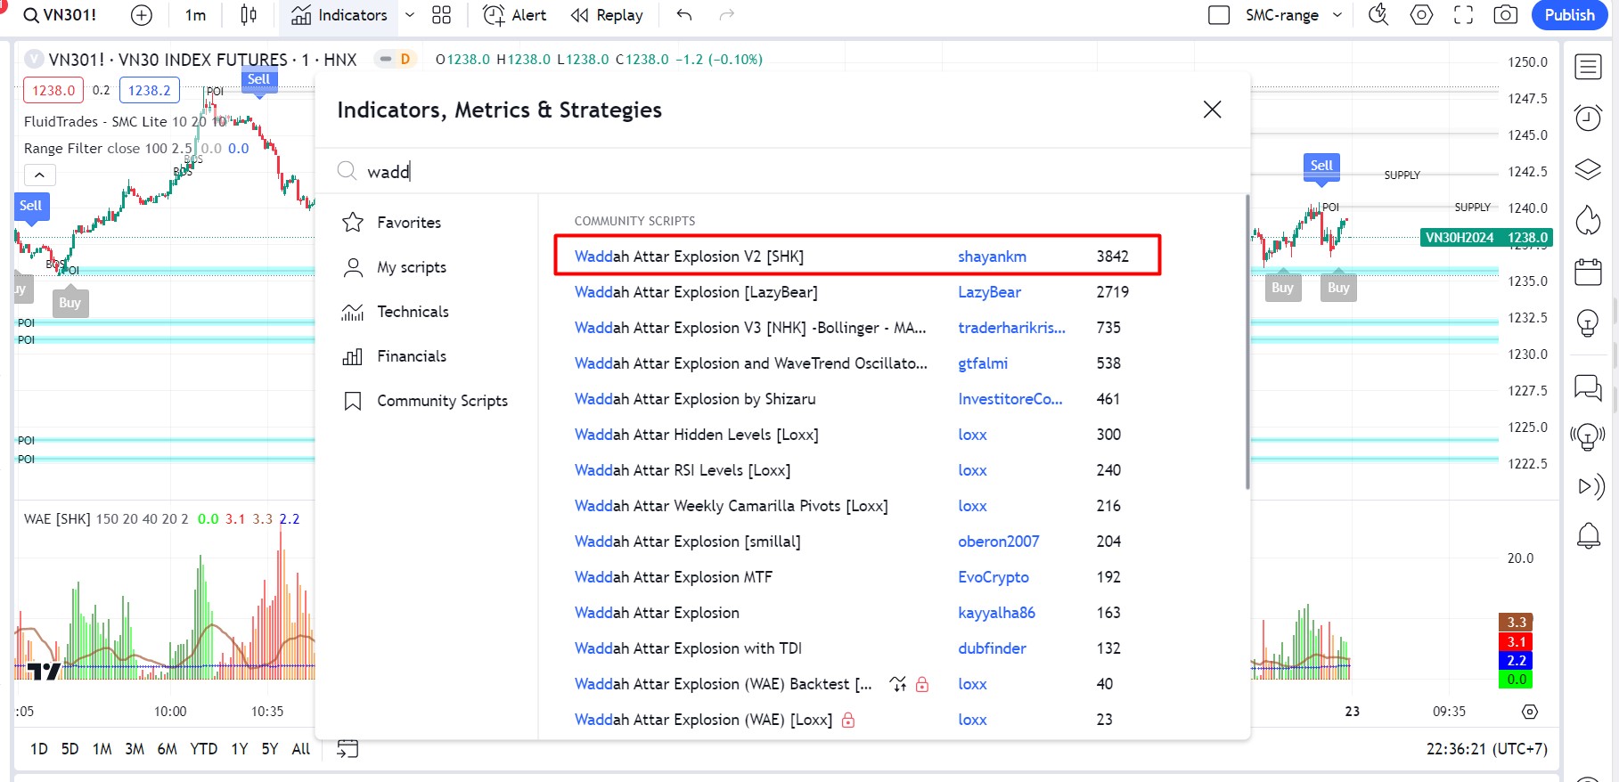The image size is (1619, 782).
Task: Open the indicator templates dropdown arrow
Action: click(410, 15)
